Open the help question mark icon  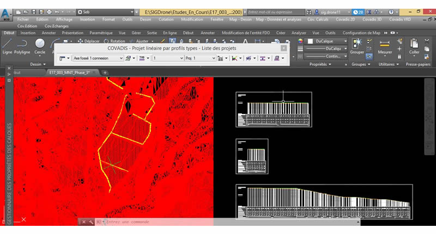pyautogui.click(x=391, y=12)
